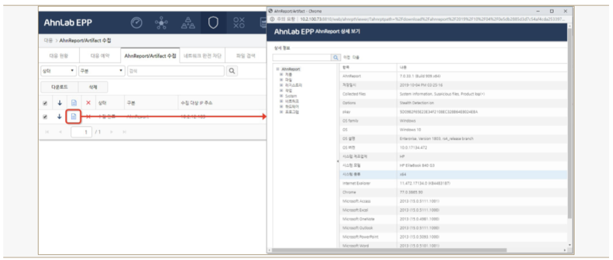Click the vertical scrollbar in report viewer
Viewport: 613px width, 260px height.
point(569,125)
